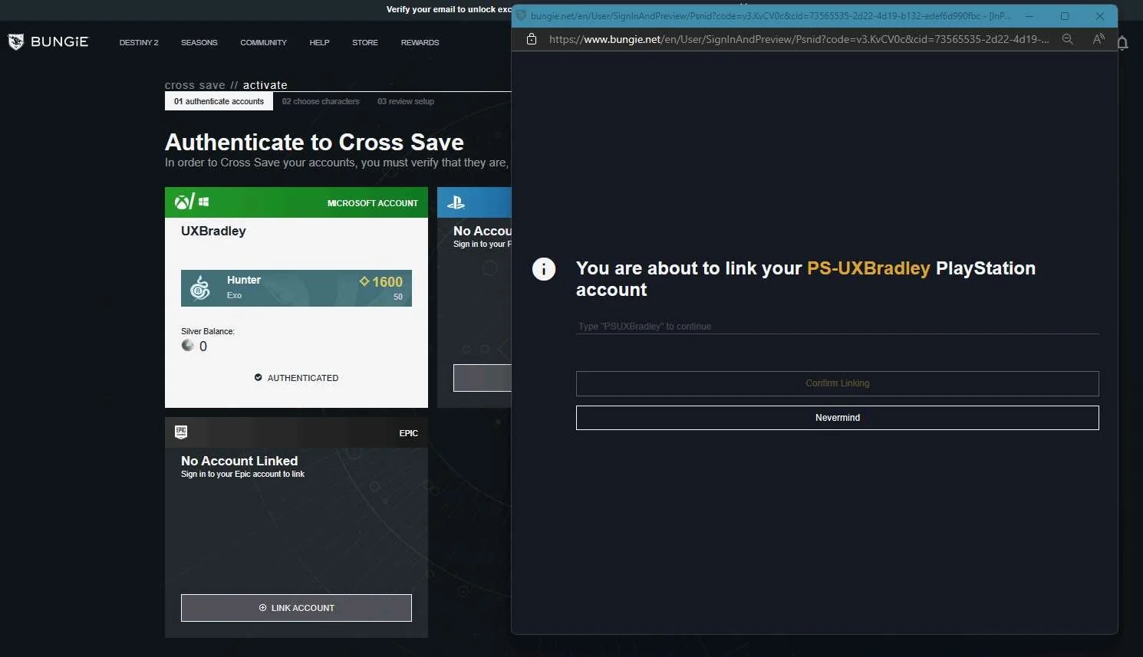Click the 'Authenticate to Cross Save' heading
This screenshot has width=1143, height=657.
(315, 142)
